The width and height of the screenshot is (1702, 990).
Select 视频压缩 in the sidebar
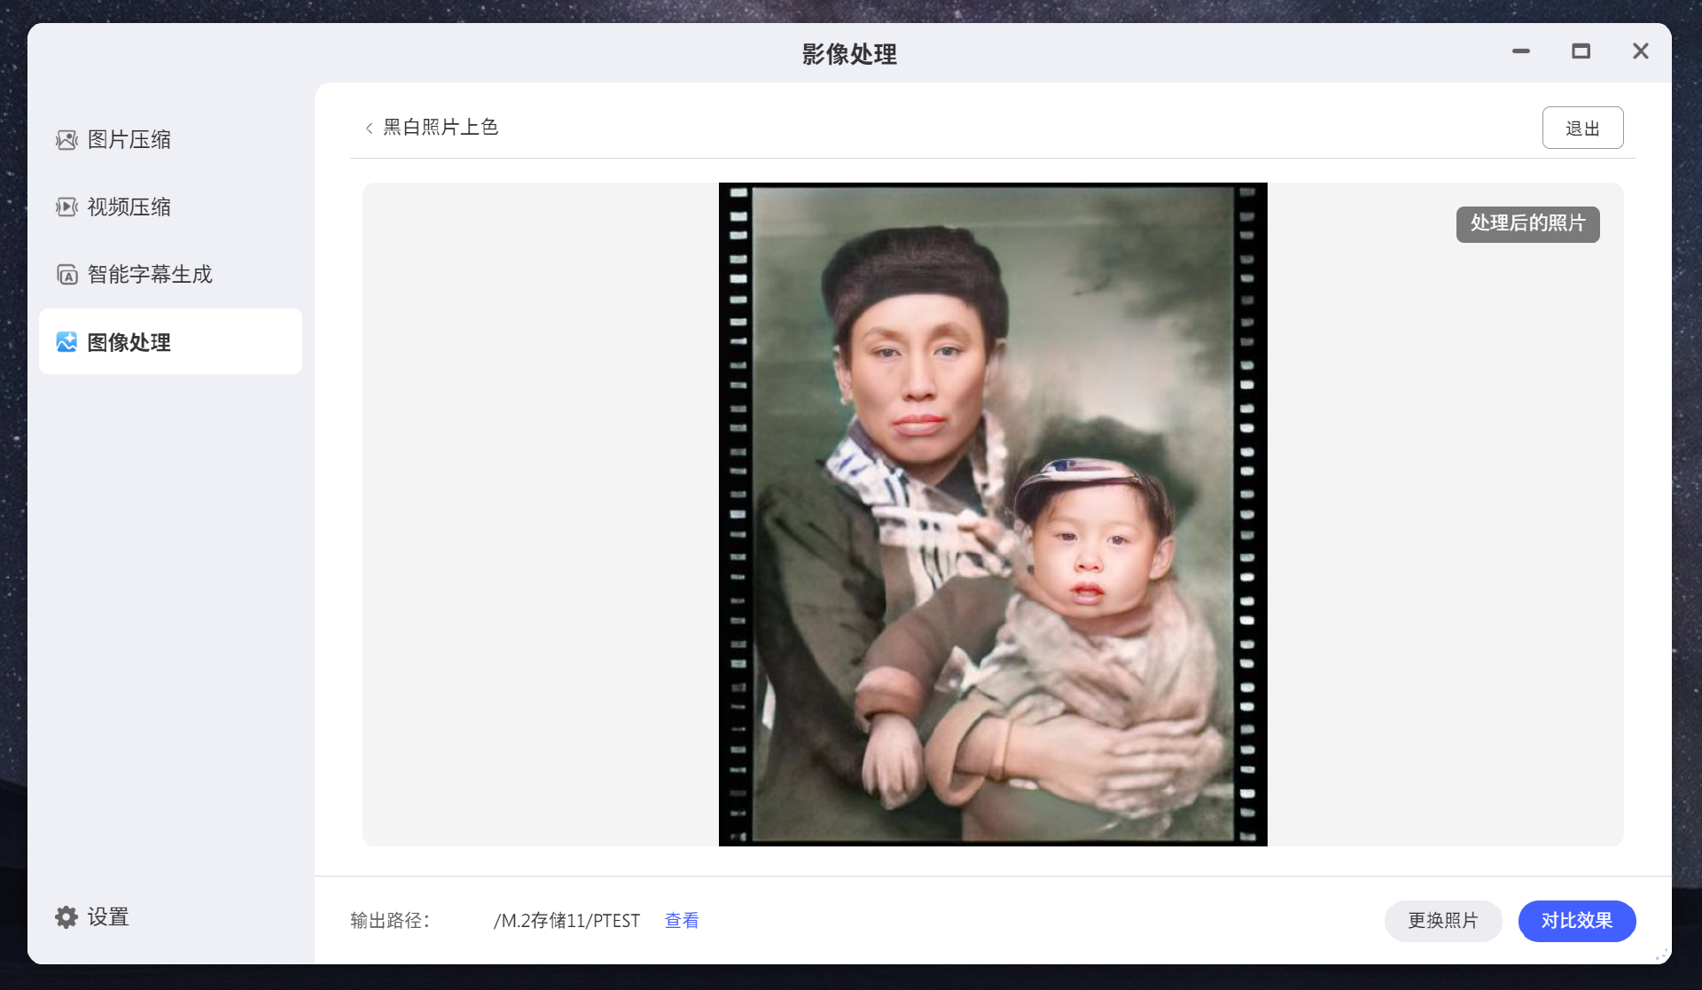click(x=170, y=207)
